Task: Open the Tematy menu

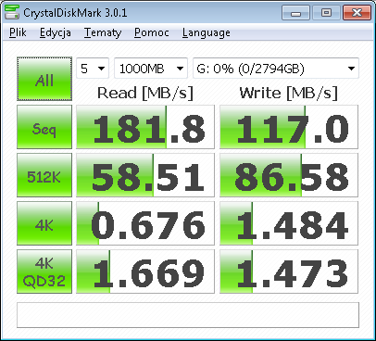Action: point(103,32)
